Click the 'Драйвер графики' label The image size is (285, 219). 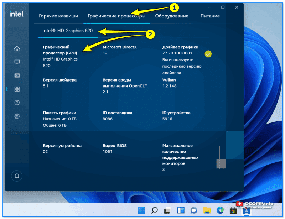pyautogui.click(x=180, y=47)
